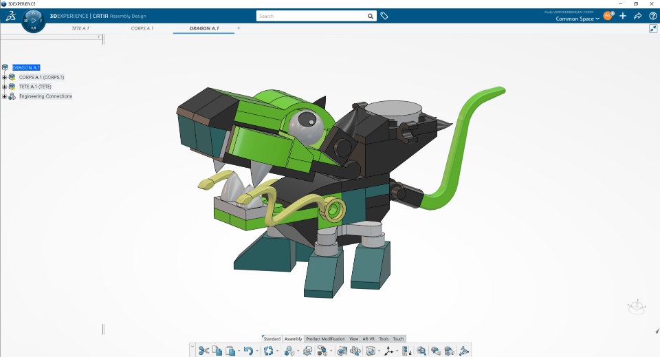Screen dimensions: 660x357
Task: Click the Cut scissors icon
Action: (x=203, y=351)
